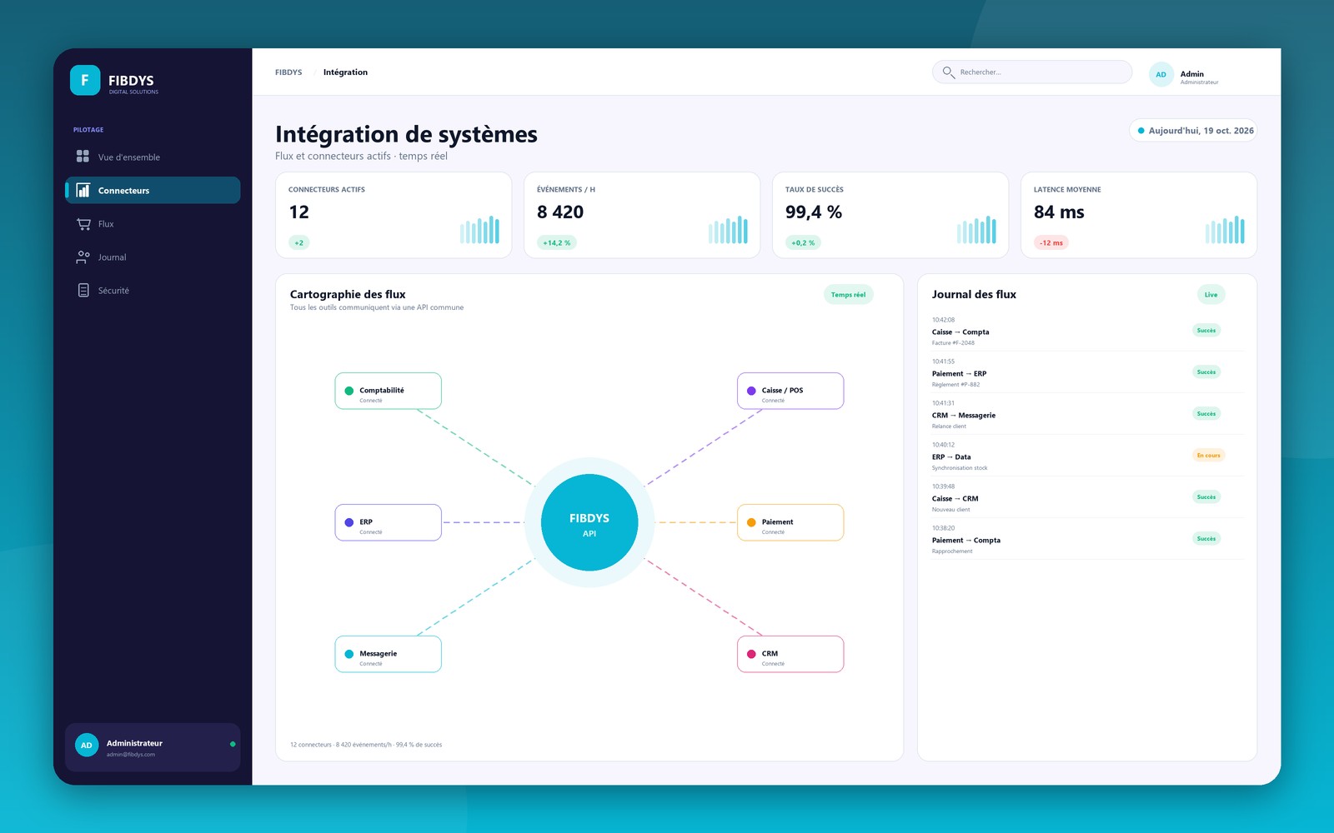The image size is (1334, 833).
Task: Click the Intégration breadcrumb
Action: (x=345, y=72)
